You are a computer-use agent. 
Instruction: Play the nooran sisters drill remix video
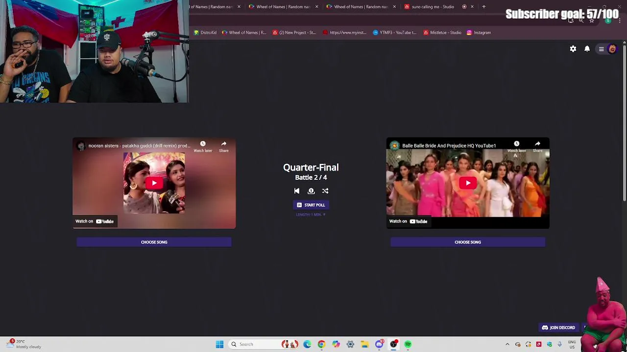point(154,183)
